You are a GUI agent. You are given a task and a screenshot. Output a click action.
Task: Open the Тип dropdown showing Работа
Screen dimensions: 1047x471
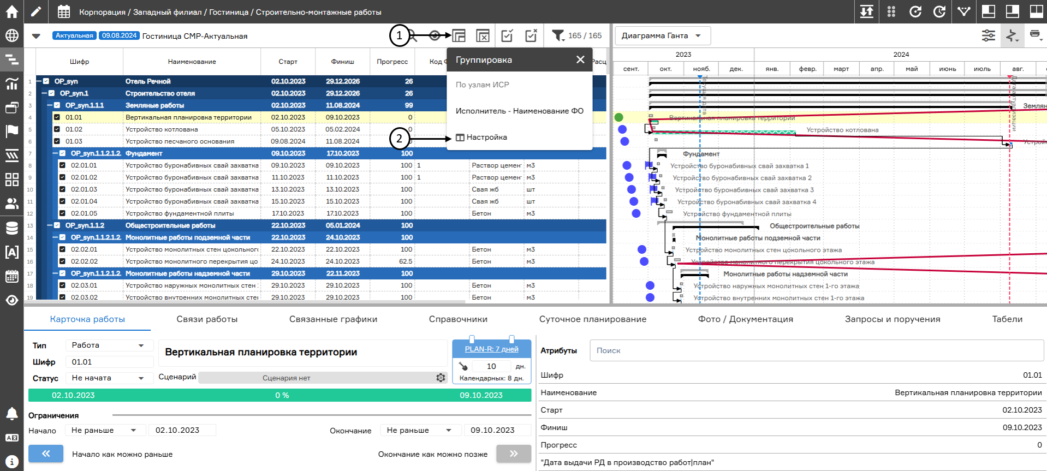pyautogui.click(x=109, y=345)
